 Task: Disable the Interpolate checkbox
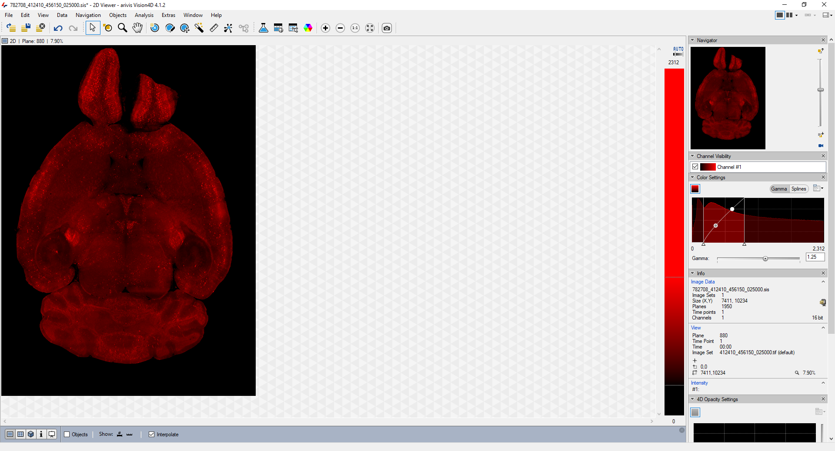click(151, 434)
